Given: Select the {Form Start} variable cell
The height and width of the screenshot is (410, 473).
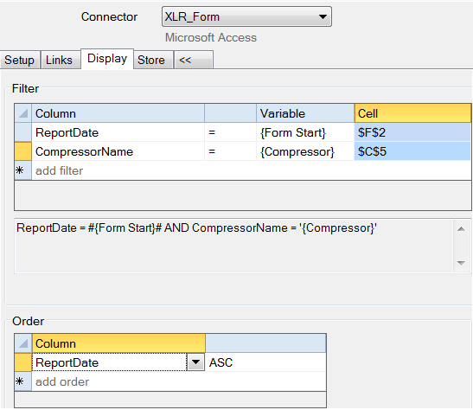Looking at the screenshot, I should tap(305, 132).
